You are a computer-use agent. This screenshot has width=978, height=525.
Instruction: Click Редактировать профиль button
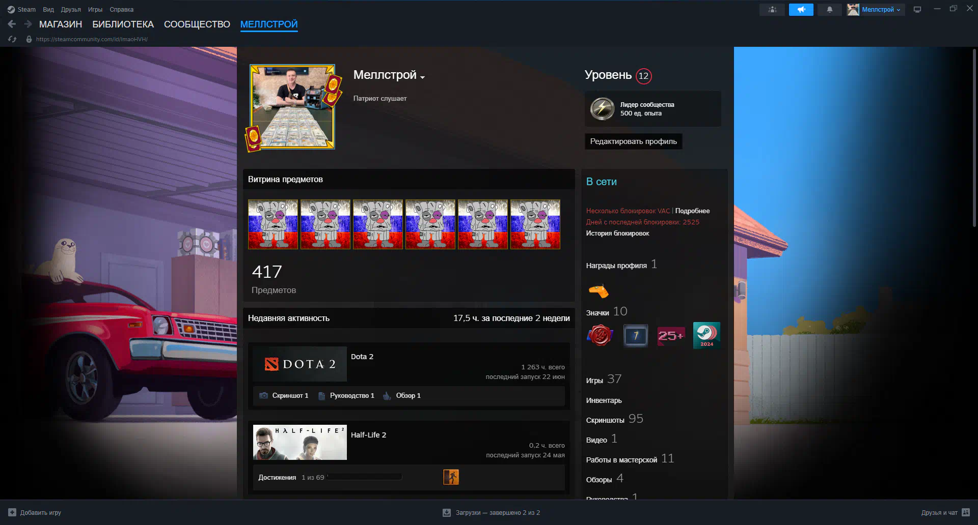click(633, 141)
